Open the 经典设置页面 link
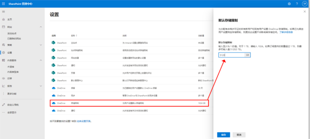Screen dimensions: 310x139 pos(84,121)
